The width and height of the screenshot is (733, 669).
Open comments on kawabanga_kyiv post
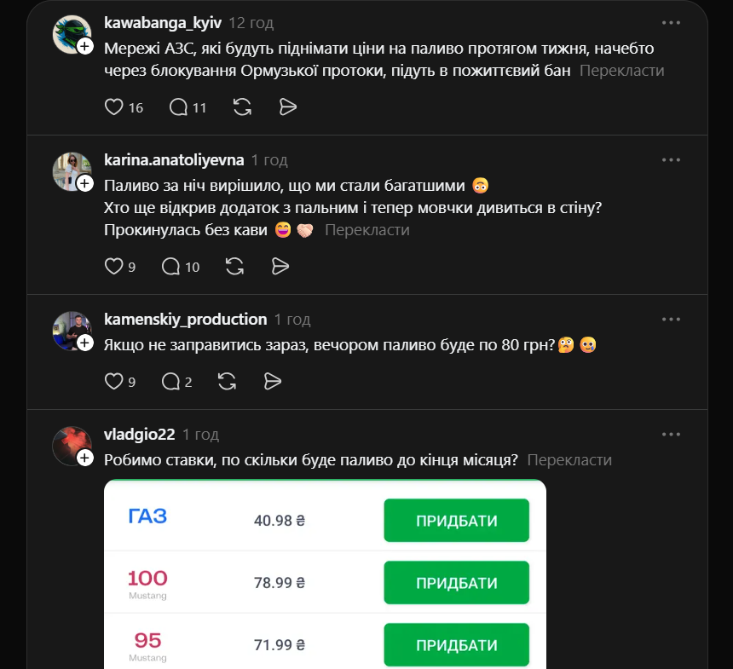coord(178,107)
